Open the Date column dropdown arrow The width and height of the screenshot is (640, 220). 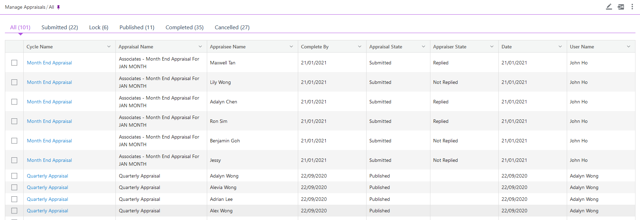coord(560,47)
